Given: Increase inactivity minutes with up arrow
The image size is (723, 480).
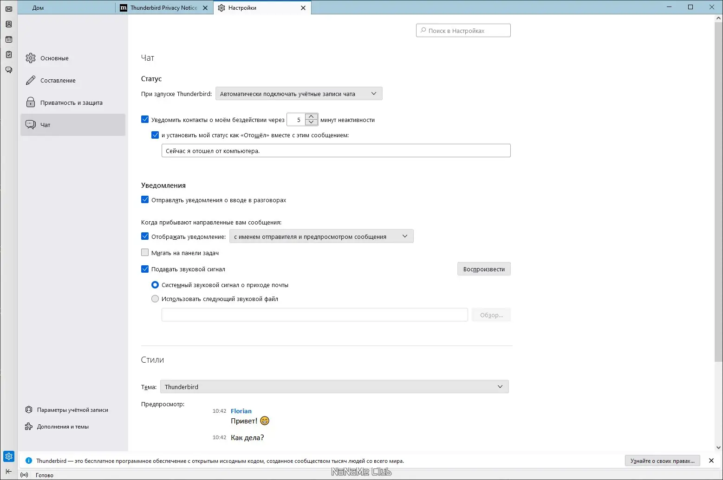Looking at the screenshot, I should point(312,116).
